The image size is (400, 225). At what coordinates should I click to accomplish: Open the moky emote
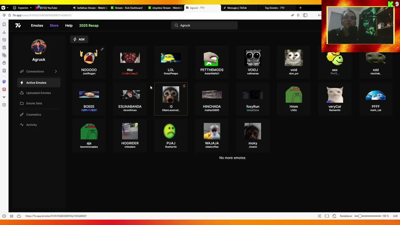[x=253, y=136]
